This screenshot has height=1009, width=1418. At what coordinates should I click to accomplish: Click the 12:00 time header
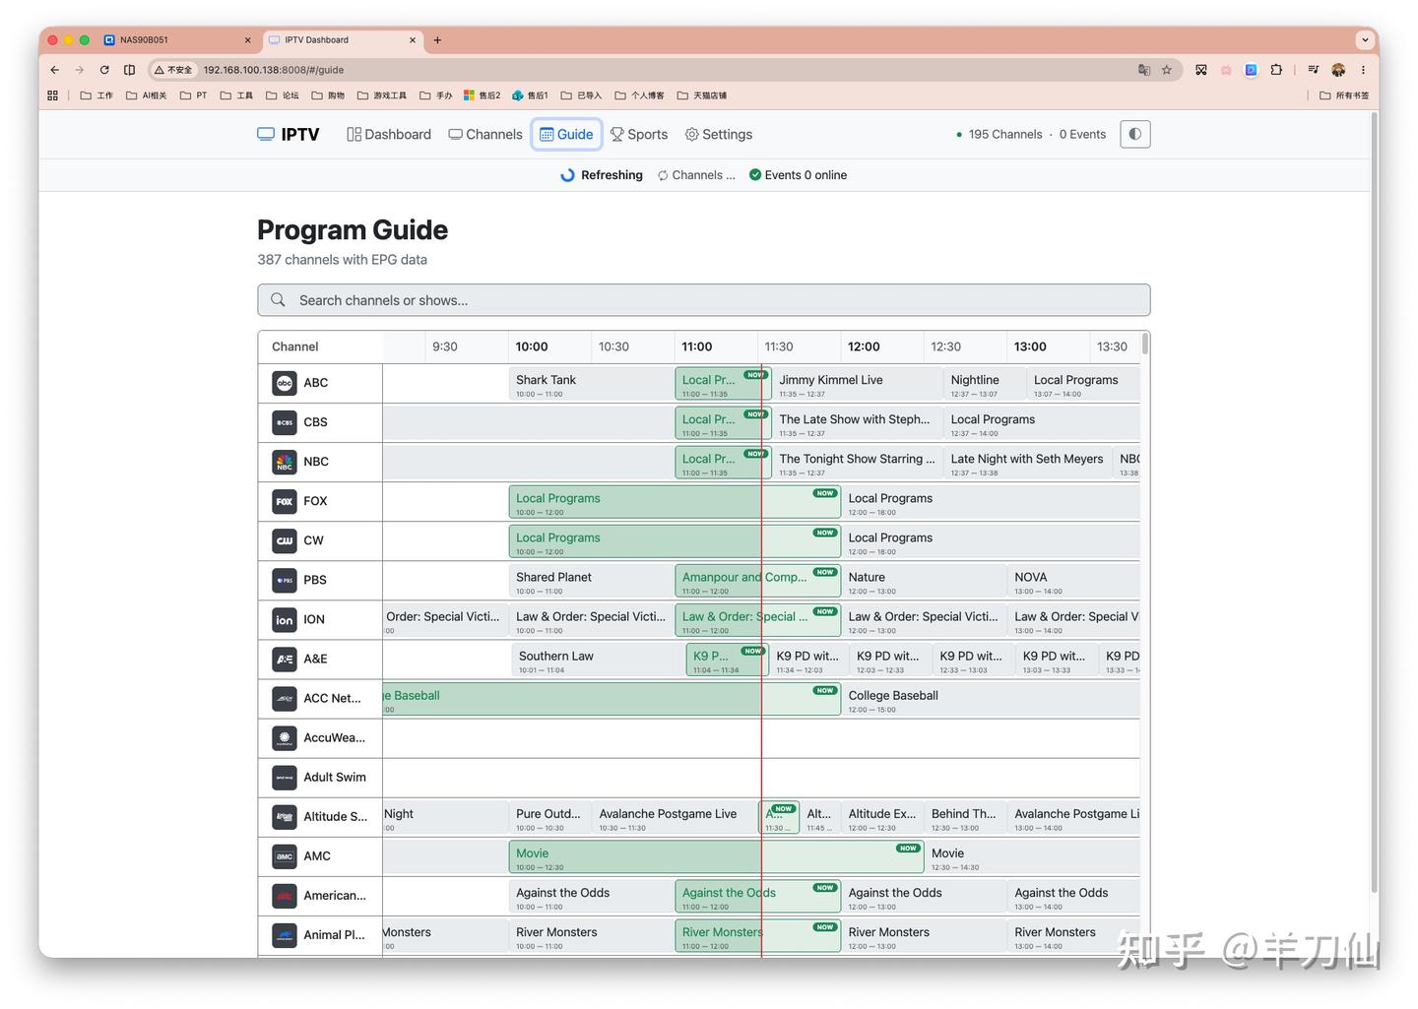(864, 347)
